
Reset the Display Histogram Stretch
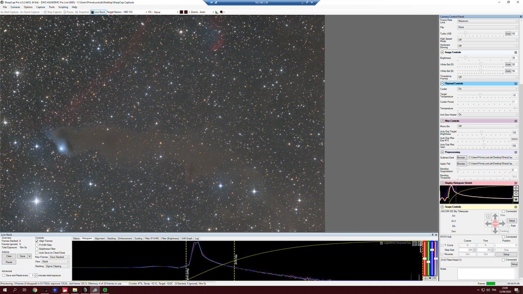516,194
